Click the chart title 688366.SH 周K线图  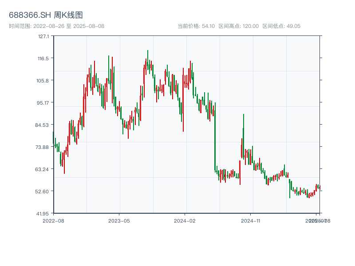point(46,15)
